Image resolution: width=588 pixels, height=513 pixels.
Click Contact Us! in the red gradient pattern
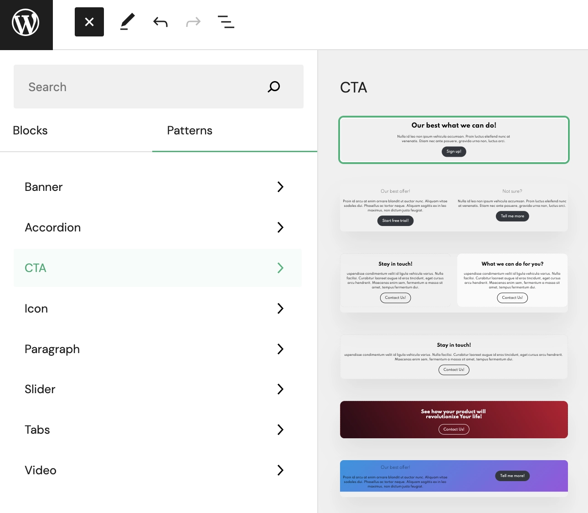(454, 429)
